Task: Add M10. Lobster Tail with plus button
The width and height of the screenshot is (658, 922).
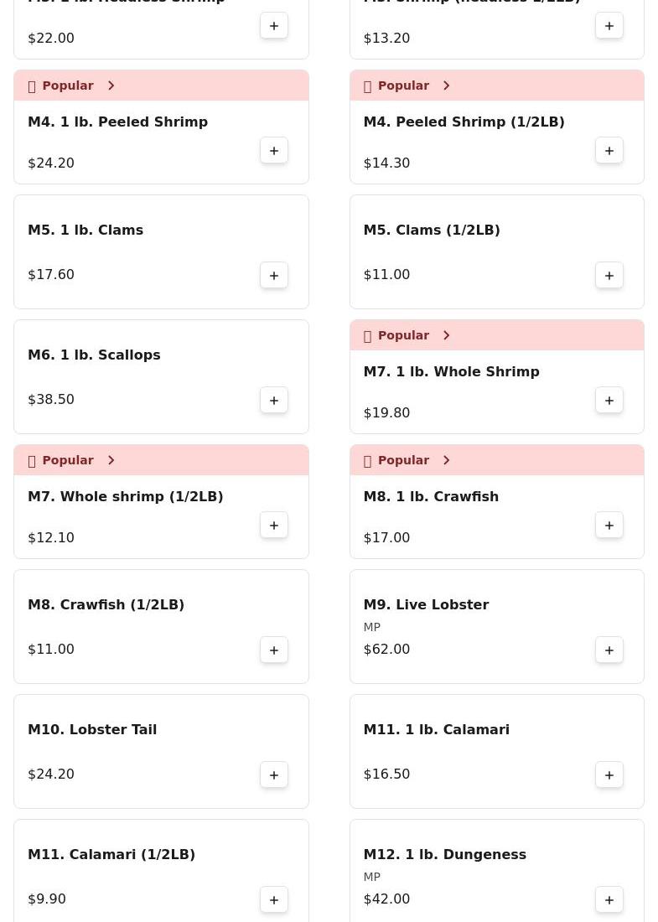Action: pos(274,775)
